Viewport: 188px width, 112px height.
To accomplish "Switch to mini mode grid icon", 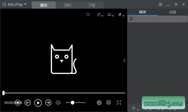I will (160, 5).
